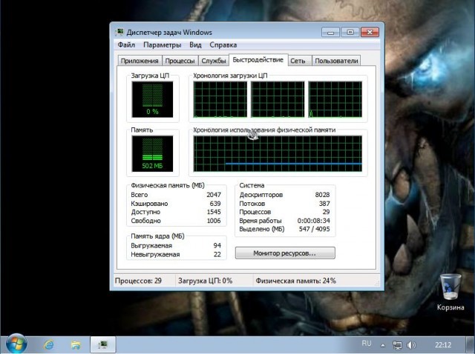Click the third CPU history graph
Viewport: 475px width, 354px height.
(x=335, y=99)
